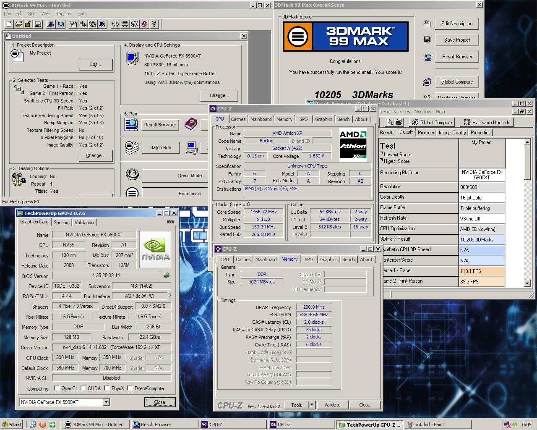
Task: Open the SPD tab in lower CPU-Z window
Action: pos(309,260)
